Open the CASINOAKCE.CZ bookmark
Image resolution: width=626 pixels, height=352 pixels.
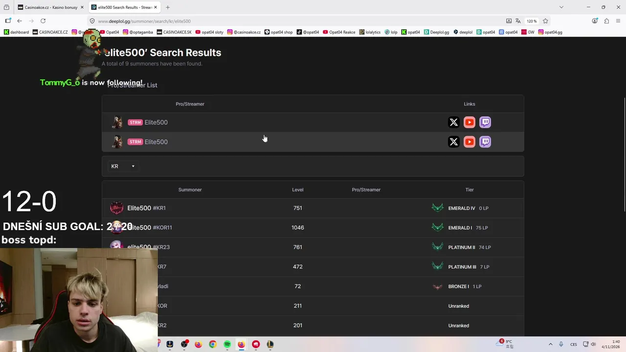point(50,32)
